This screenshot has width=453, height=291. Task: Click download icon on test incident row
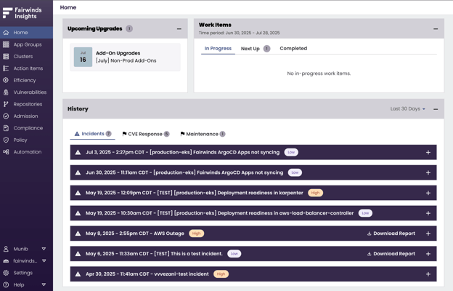coord(370,254)
